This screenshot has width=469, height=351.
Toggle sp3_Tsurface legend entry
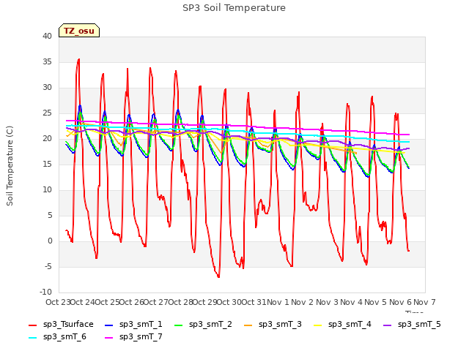click(61, 324)
